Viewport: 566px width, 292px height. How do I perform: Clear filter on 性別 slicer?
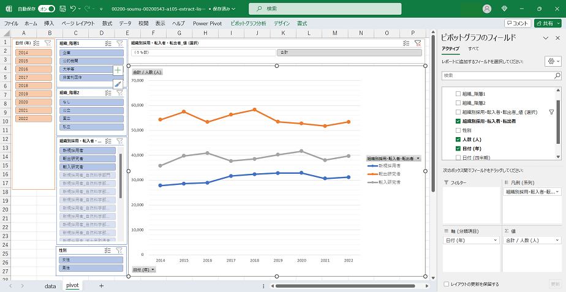click(x=120, y=250)
